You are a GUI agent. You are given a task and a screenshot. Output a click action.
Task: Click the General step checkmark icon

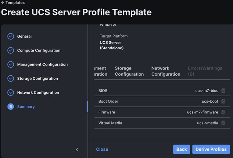coord(11,36)
